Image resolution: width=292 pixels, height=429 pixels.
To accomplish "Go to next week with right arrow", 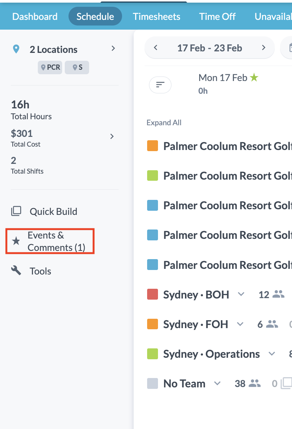I will (x=264, y=48).
